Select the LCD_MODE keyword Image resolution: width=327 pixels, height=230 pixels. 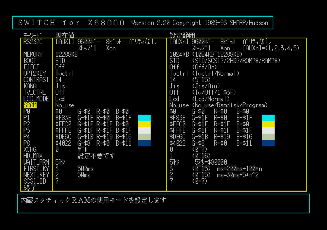[x=36, y=99]
